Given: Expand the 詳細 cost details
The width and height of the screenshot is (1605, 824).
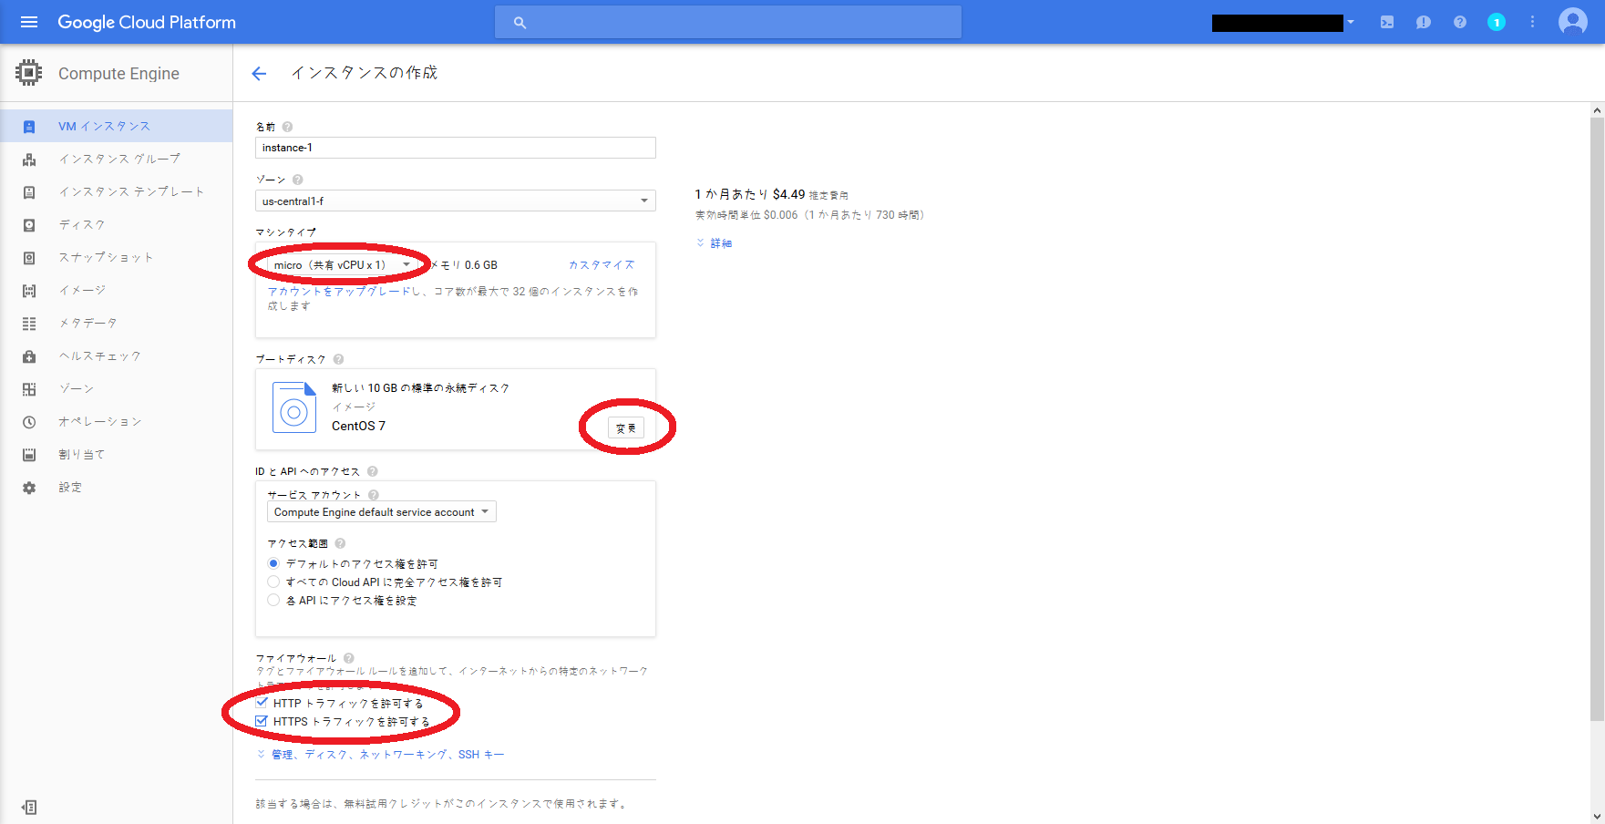Looking at the screenshot, I should tap(715, 243).
